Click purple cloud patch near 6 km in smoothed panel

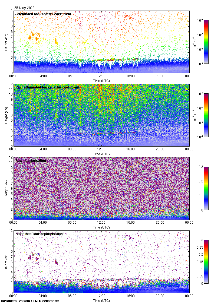click(x=56, y=262)
